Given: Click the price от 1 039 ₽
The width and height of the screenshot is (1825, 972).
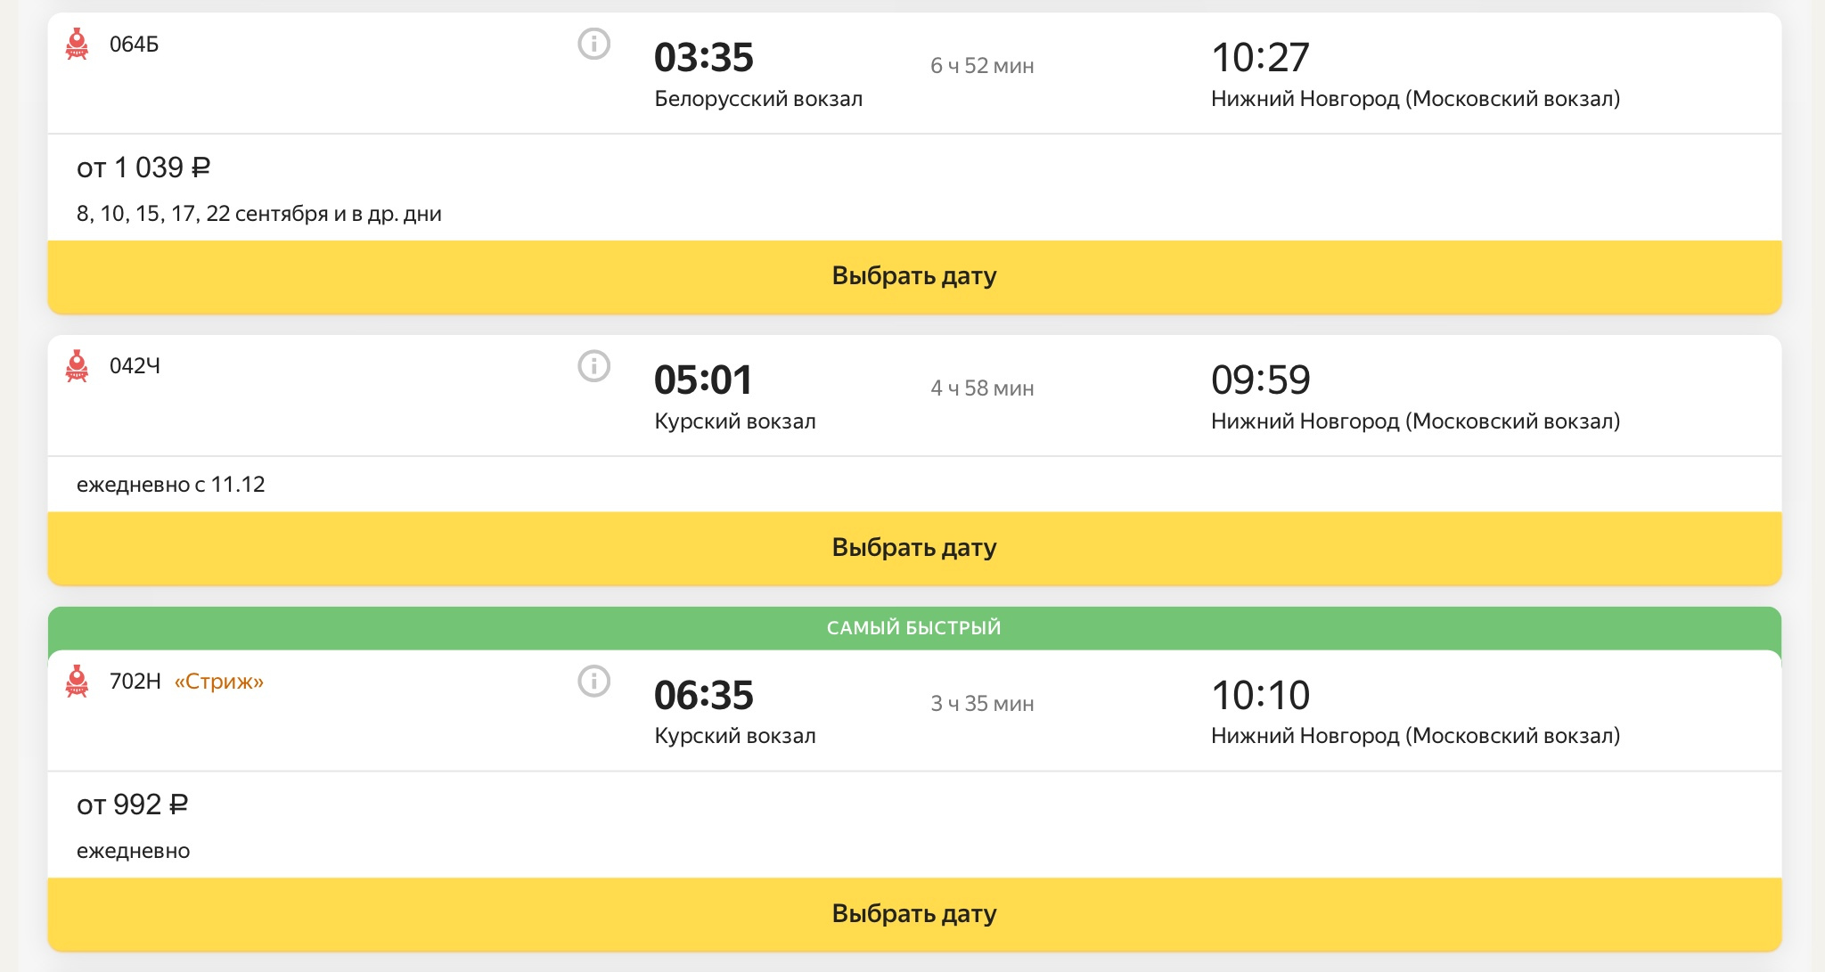Looking at the screenshot, I should [143, 167].
